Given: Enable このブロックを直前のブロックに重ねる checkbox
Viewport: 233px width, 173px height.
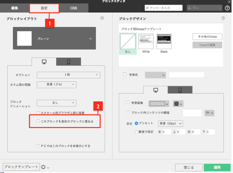Looking at the screenshot, I should tap(38, 121).
